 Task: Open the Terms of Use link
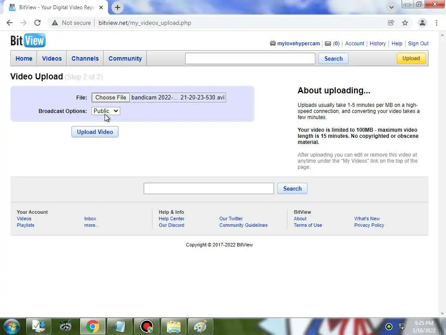tap(308, 225)
